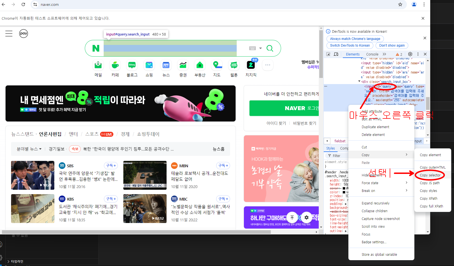Open the News (뉴스) shortcut icon
This screenshot has height=266, width=454.
point(166,65)
